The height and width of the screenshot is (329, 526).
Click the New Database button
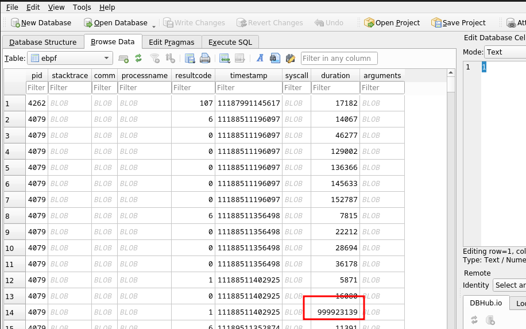[x=40, y=23]
